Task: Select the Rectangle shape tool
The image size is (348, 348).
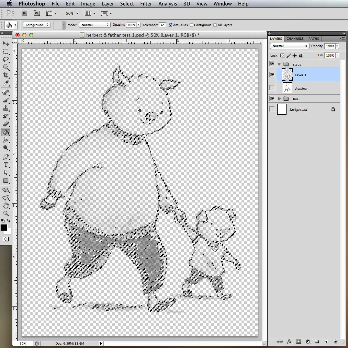Action: [x=6, y=181]
